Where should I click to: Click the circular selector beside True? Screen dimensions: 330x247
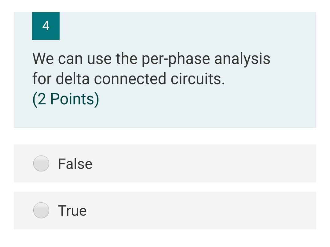[x=41, y=210]
